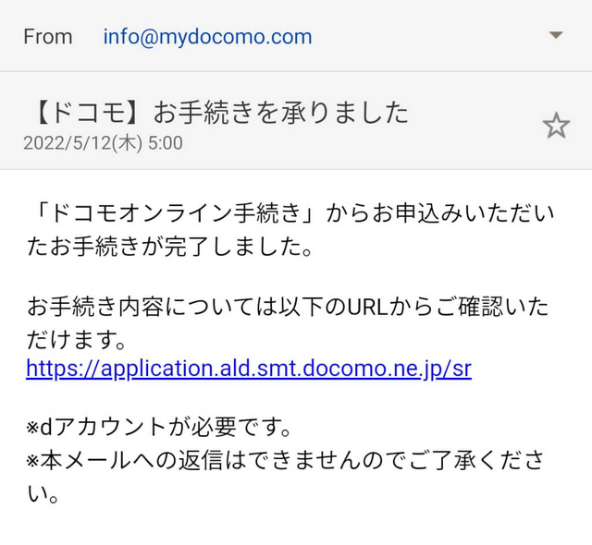Click the note ※dアカウントが必要です。
This screenshot has height=545, width=592.
point(159,428)
